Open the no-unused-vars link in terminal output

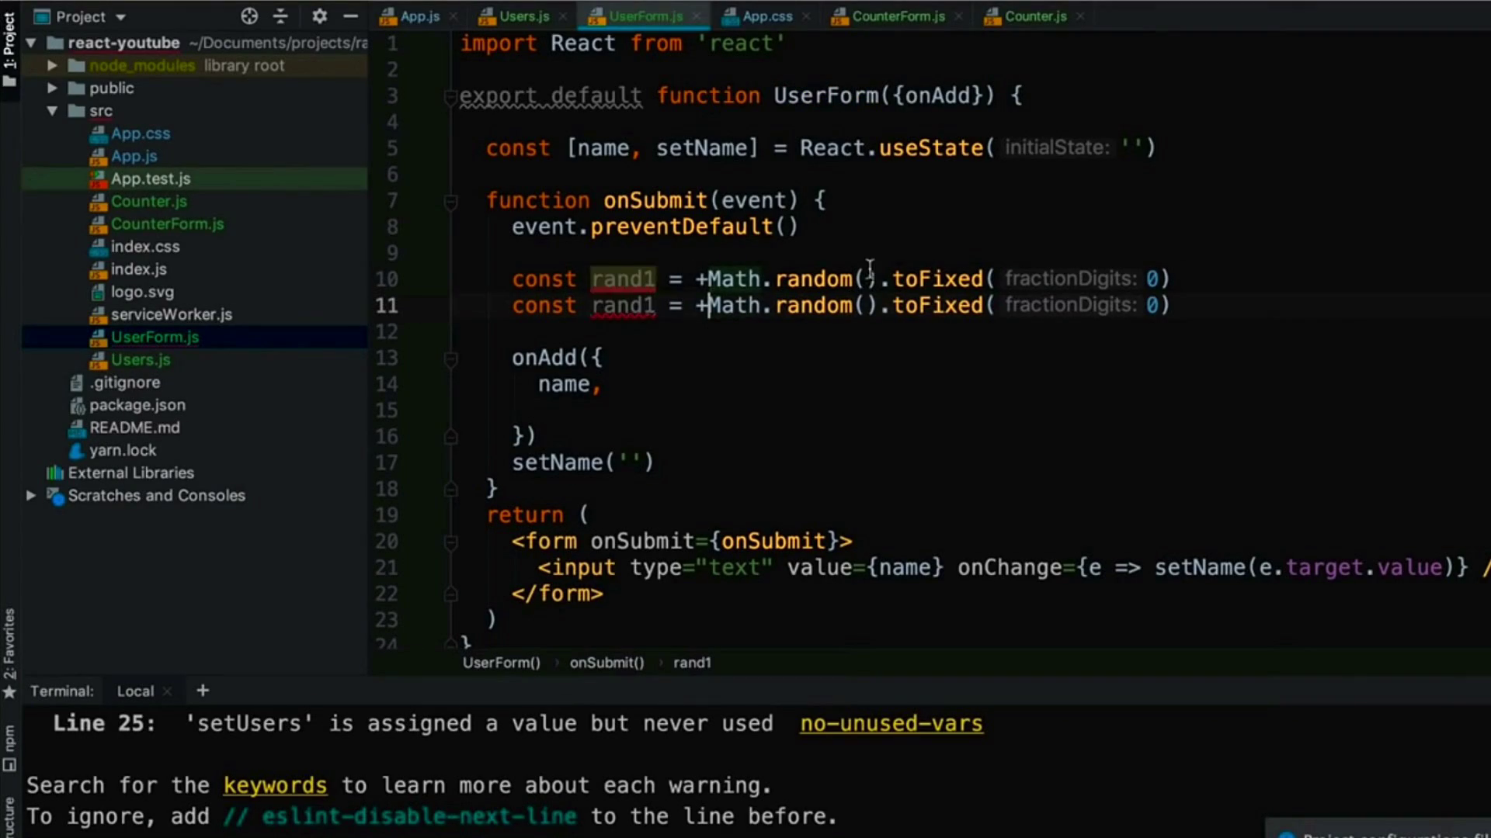[x=891, y=723]
